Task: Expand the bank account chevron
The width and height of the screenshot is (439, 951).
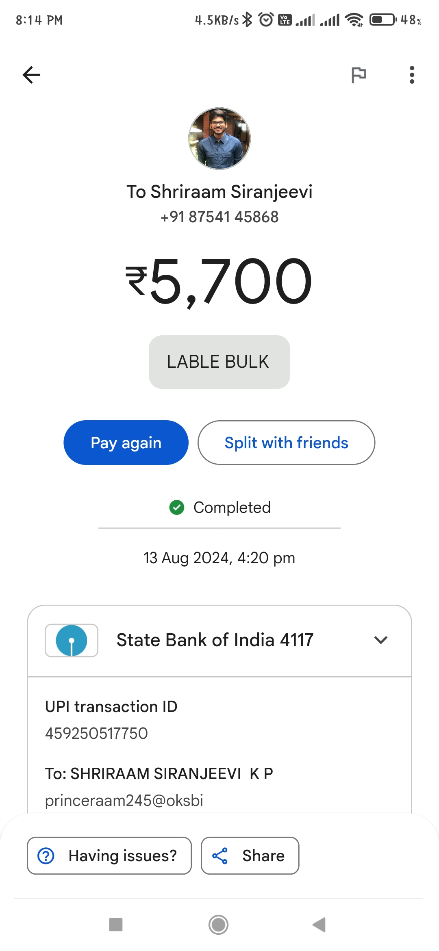Action: pyautogui.click(x=381, y=640)
